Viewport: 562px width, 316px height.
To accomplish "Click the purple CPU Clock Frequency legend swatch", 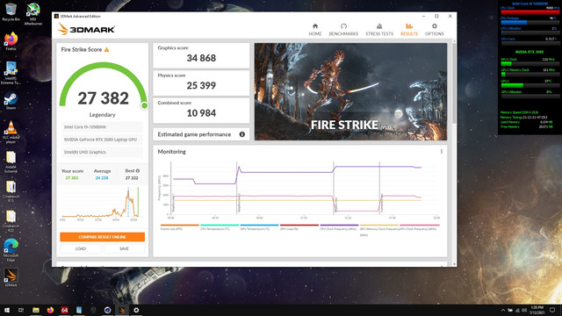I will click(x=339, y=226).
